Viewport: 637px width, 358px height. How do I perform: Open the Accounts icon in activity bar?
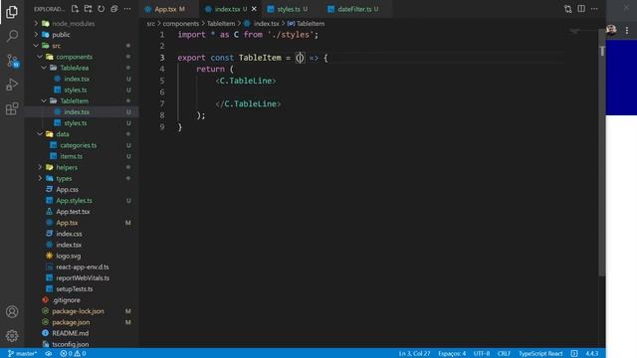tap(12, 311)
